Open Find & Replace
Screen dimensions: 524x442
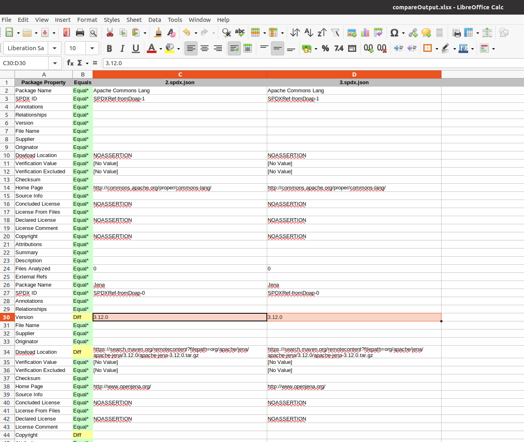226,33
